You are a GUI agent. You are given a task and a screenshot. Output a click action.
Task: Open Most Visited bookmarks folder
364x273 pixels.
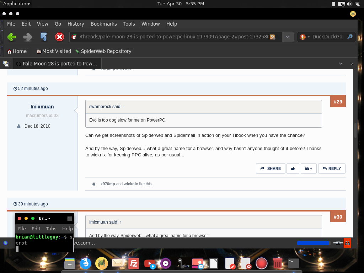(x=54, y=51)
